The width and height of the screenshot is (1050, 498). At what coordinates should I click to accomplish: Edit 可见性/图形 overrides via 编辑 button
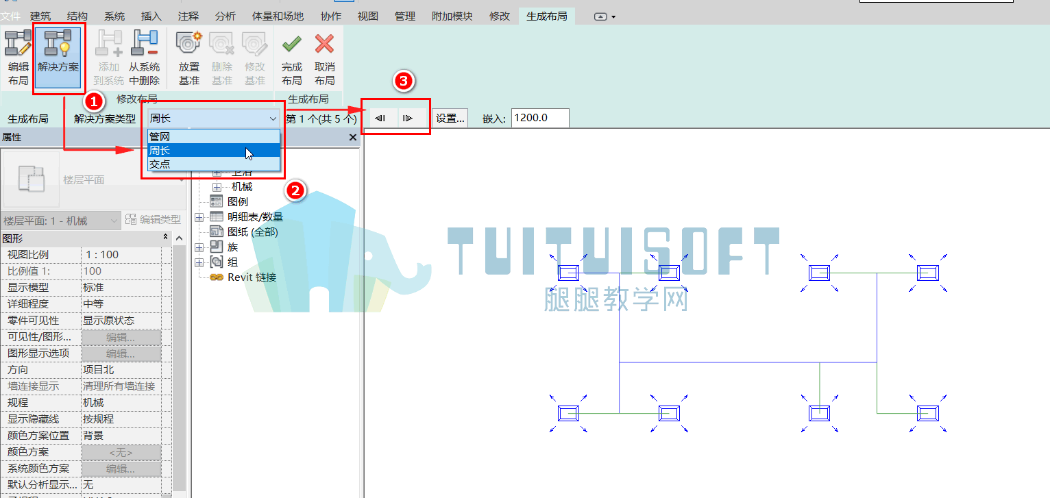point(121,337)
